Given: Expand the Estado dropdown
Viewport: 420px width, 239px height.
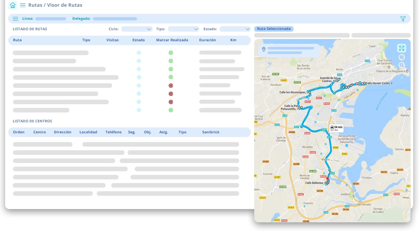Looking at the screenshot, I should [x=235, y=29].
